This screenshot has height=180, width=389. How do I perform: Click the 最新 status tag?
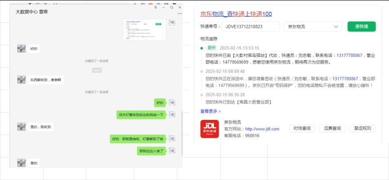coord(212,48)
